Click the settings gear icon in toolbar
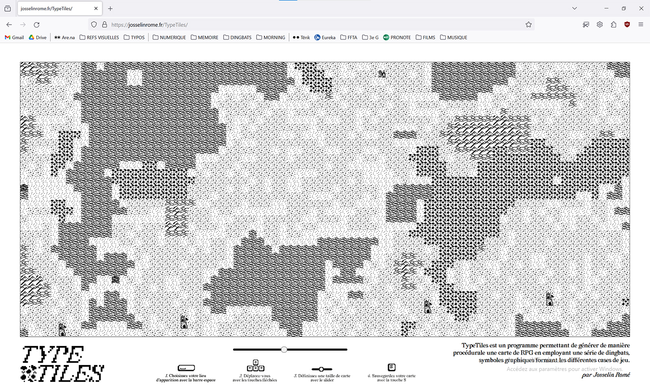650x391 pixels. (x=600, y=25)
